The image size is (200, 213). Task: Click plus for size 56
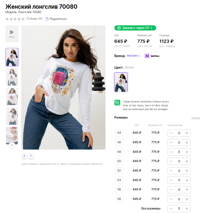pyautogui.click(x=187, y=190)
